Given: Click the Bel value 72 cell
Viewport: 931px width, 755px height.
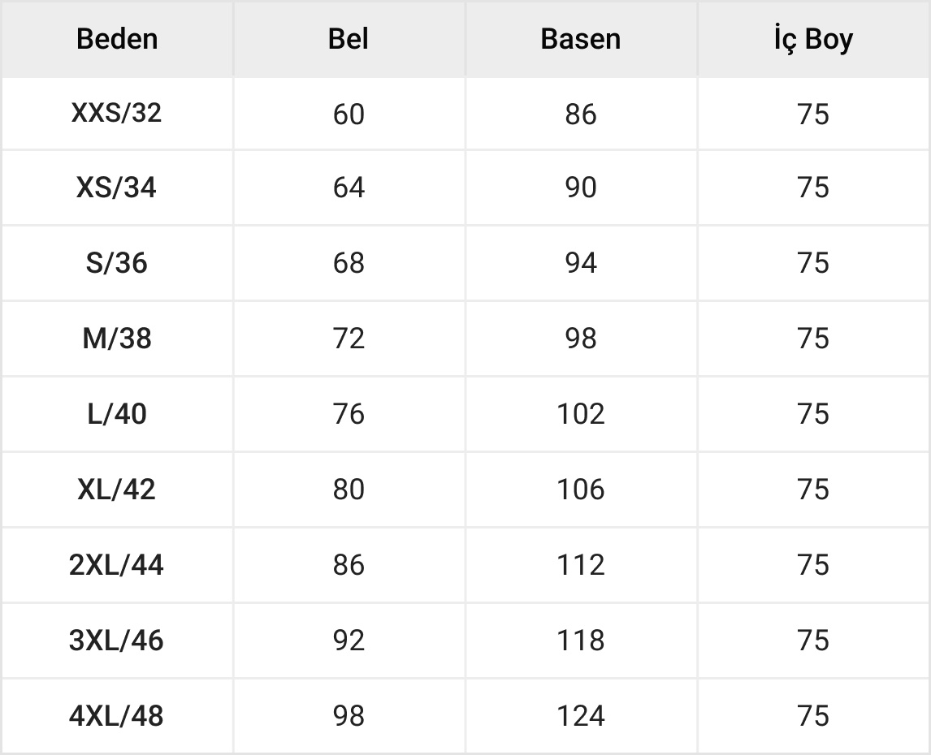Looking at the screenshot, I should [349, 339].
